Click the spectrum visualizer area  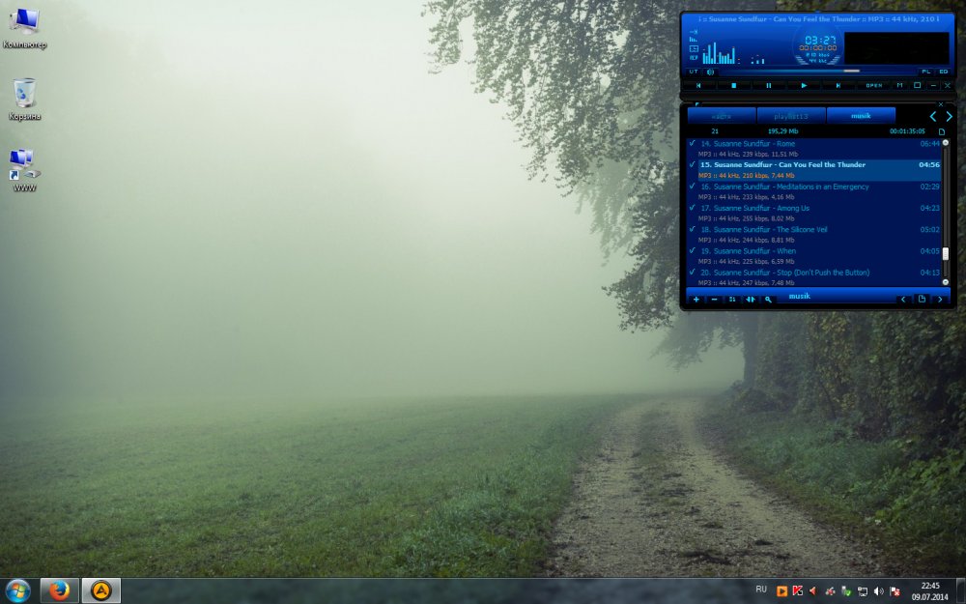734,53
